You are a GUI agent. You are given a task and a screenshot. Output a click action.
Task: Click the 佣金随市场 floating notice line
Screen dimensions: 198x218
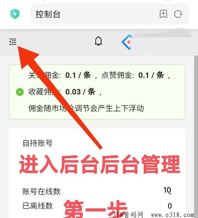(86, 108)
